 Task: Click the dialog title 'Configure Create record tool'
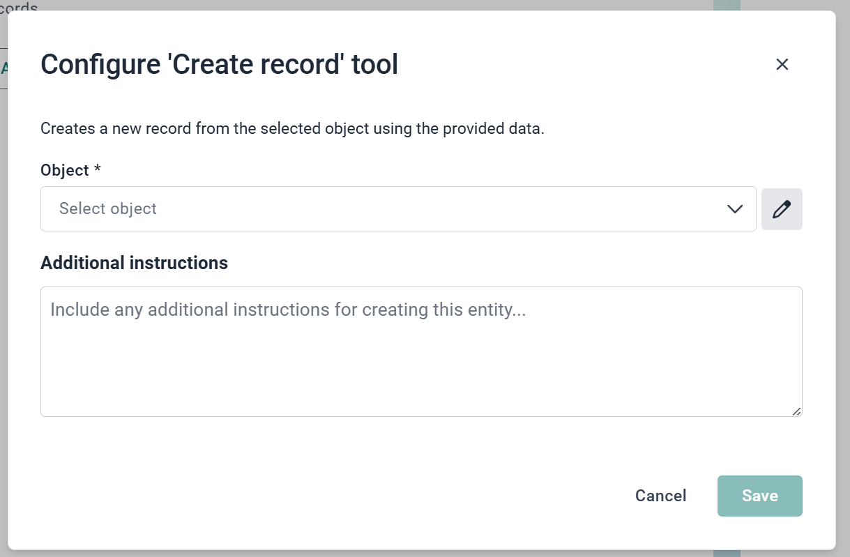219,65
